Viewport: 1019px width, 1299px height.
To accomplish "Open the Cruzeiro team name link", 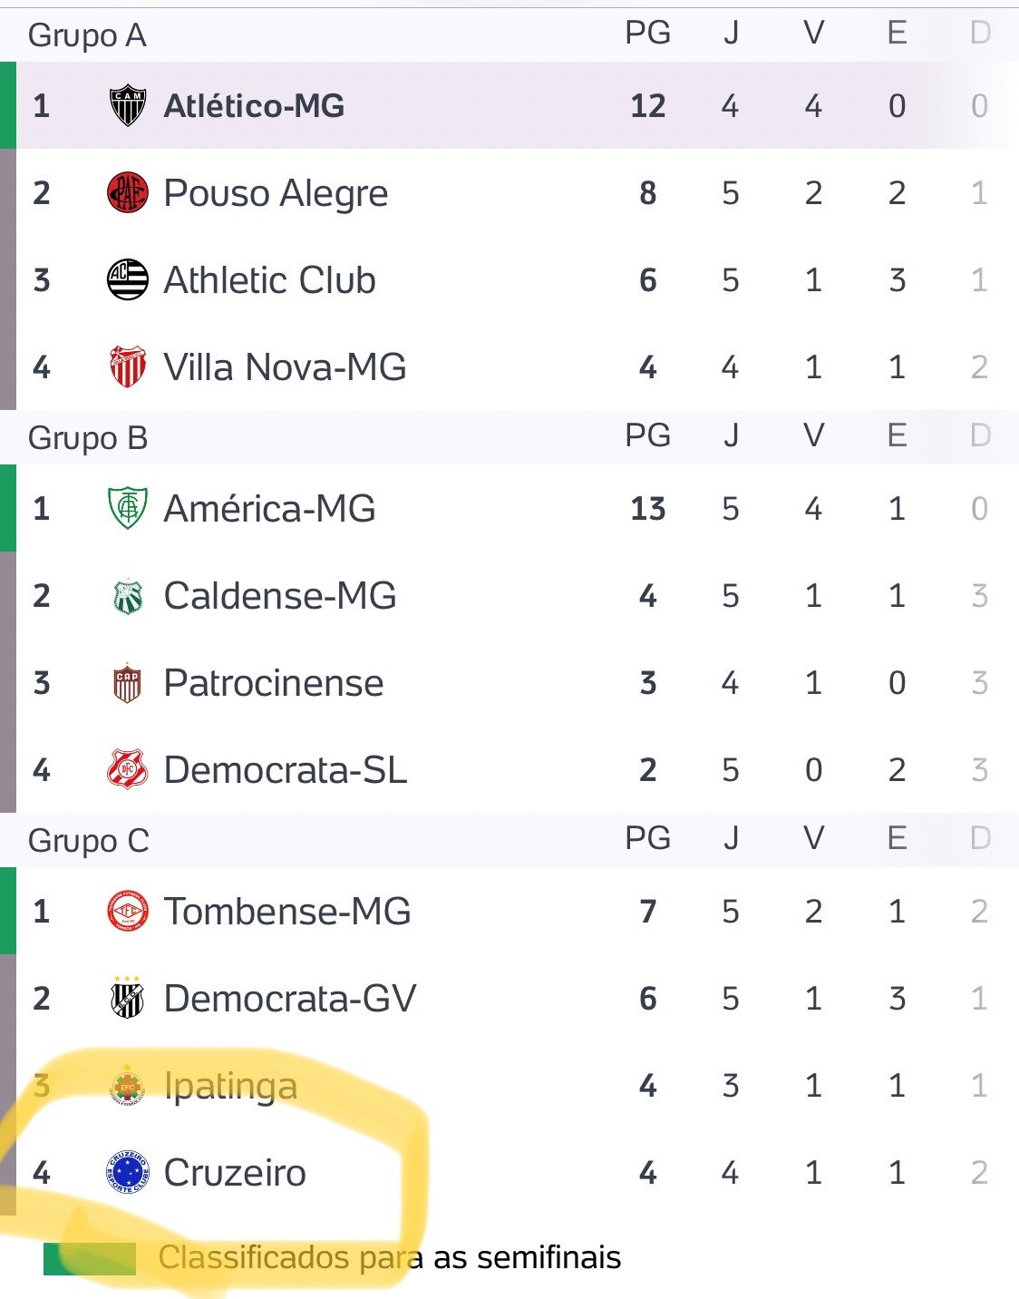I will click(x=235, y=1173).
